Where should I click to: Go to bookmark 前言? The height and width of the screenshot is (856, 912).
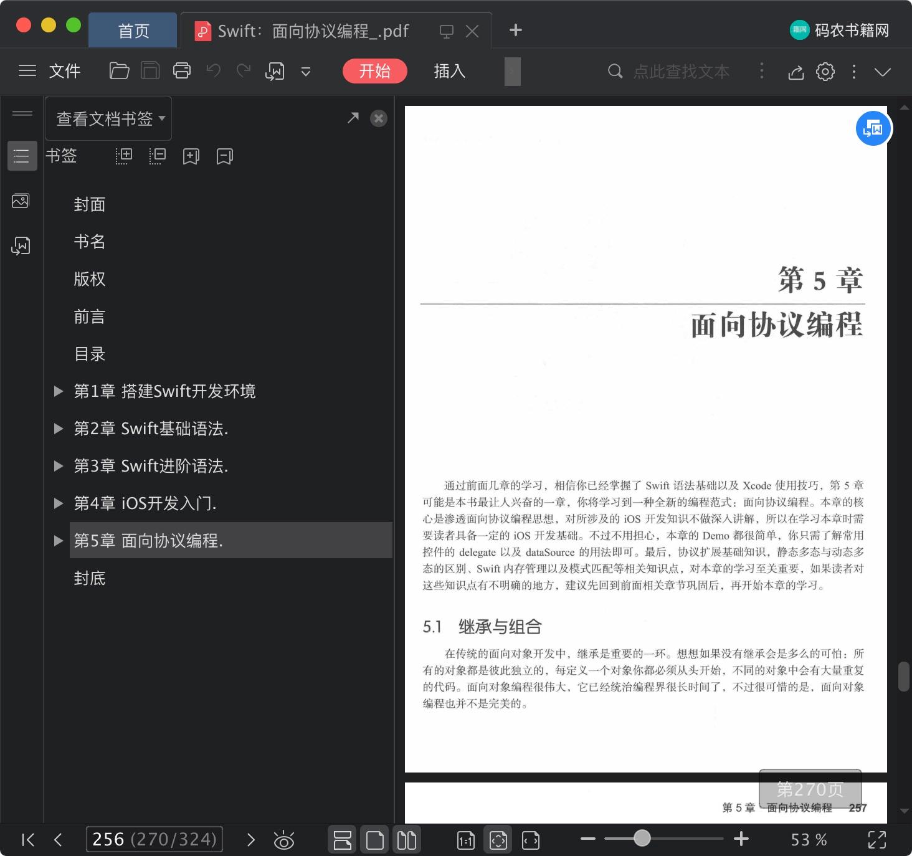click(x=90, y=316)
